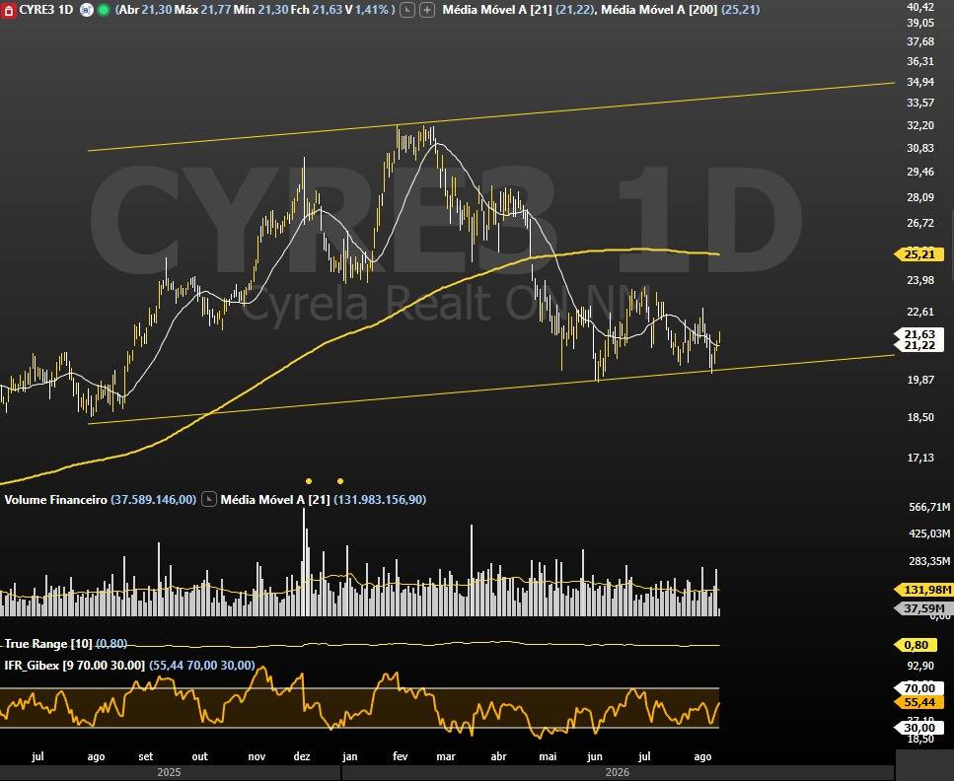Click the 17,13 price level on the axis

coord(920,458)
